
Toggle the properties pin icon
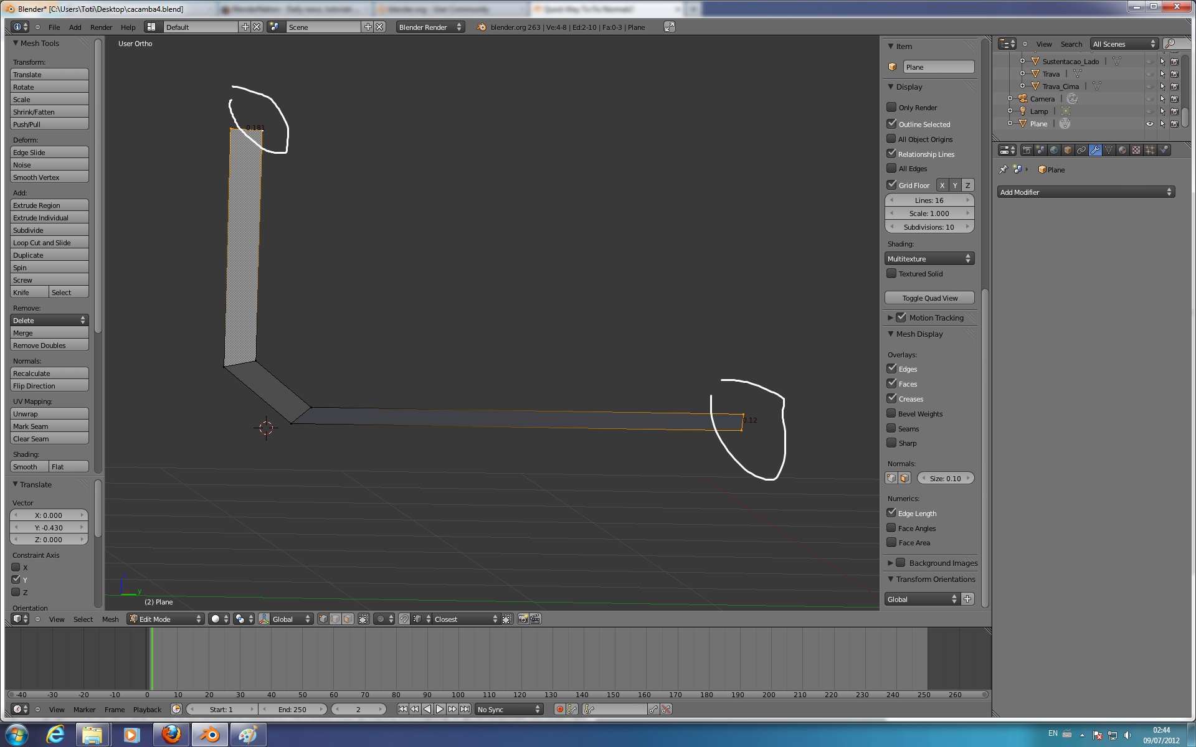pos(1003,169)
